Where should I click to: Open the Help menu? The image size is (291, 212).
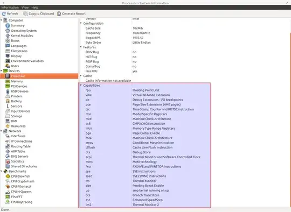35,8
